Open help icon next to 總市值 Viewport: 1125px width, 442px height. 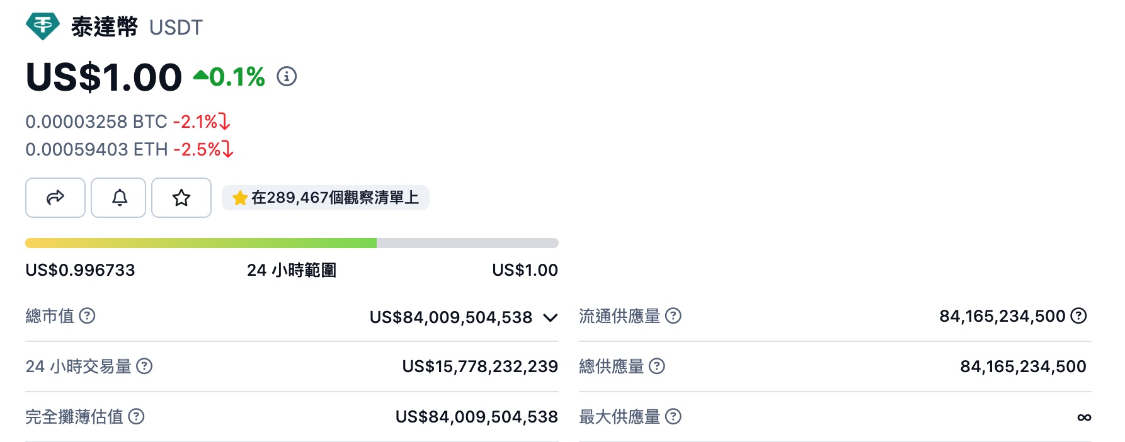tap(88, 315)
